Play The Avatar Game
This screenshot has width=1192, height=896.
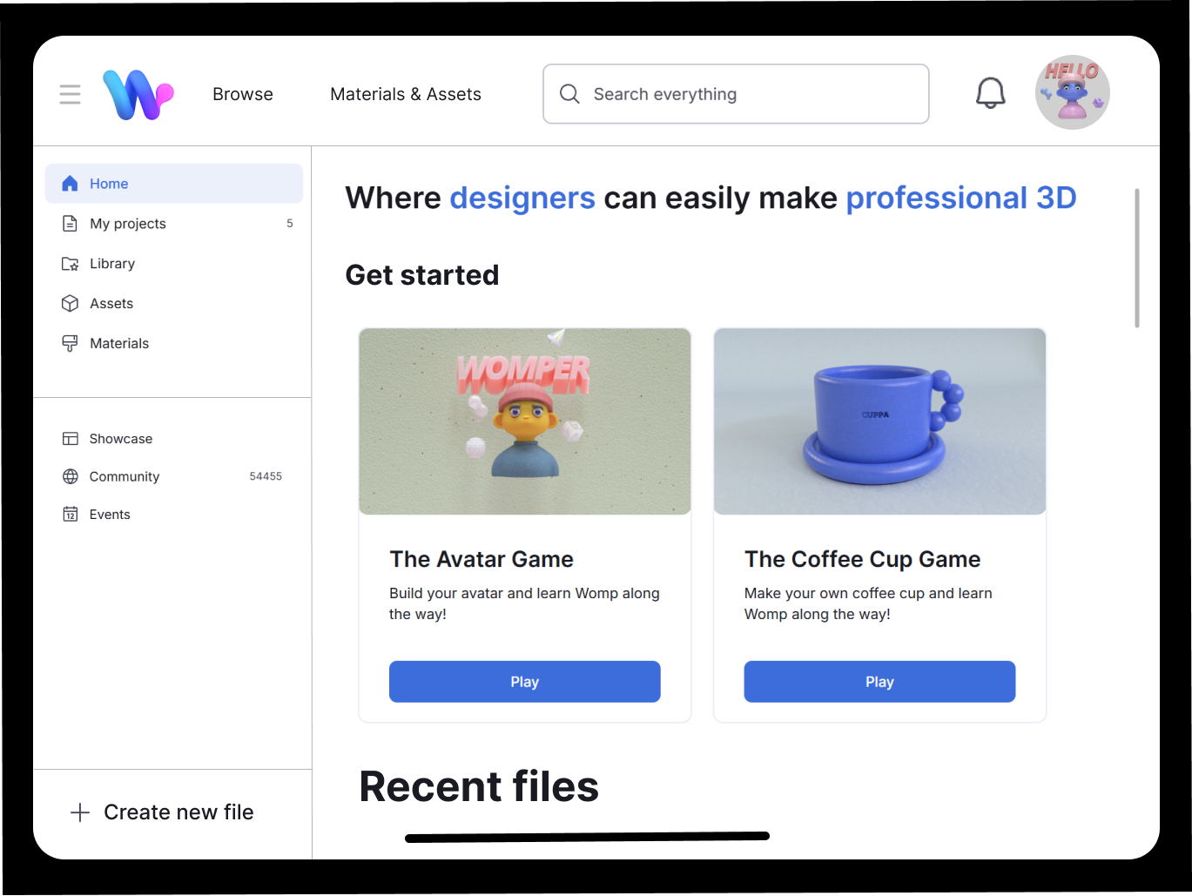point(524,682)
